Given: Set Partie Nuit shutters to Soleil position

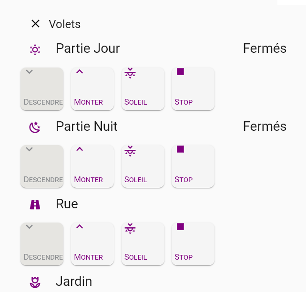Looking at the screenshot, I should (x=143, y=166).
